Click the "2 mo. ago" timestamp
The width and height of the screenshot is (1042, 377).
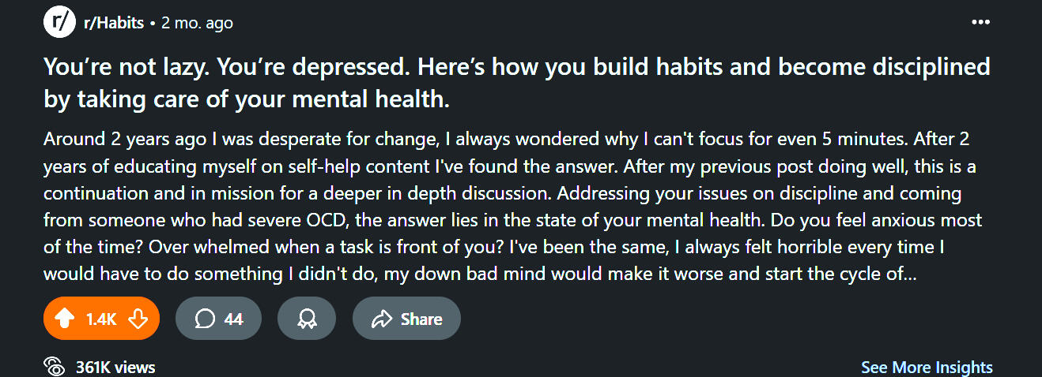(197, 23)
